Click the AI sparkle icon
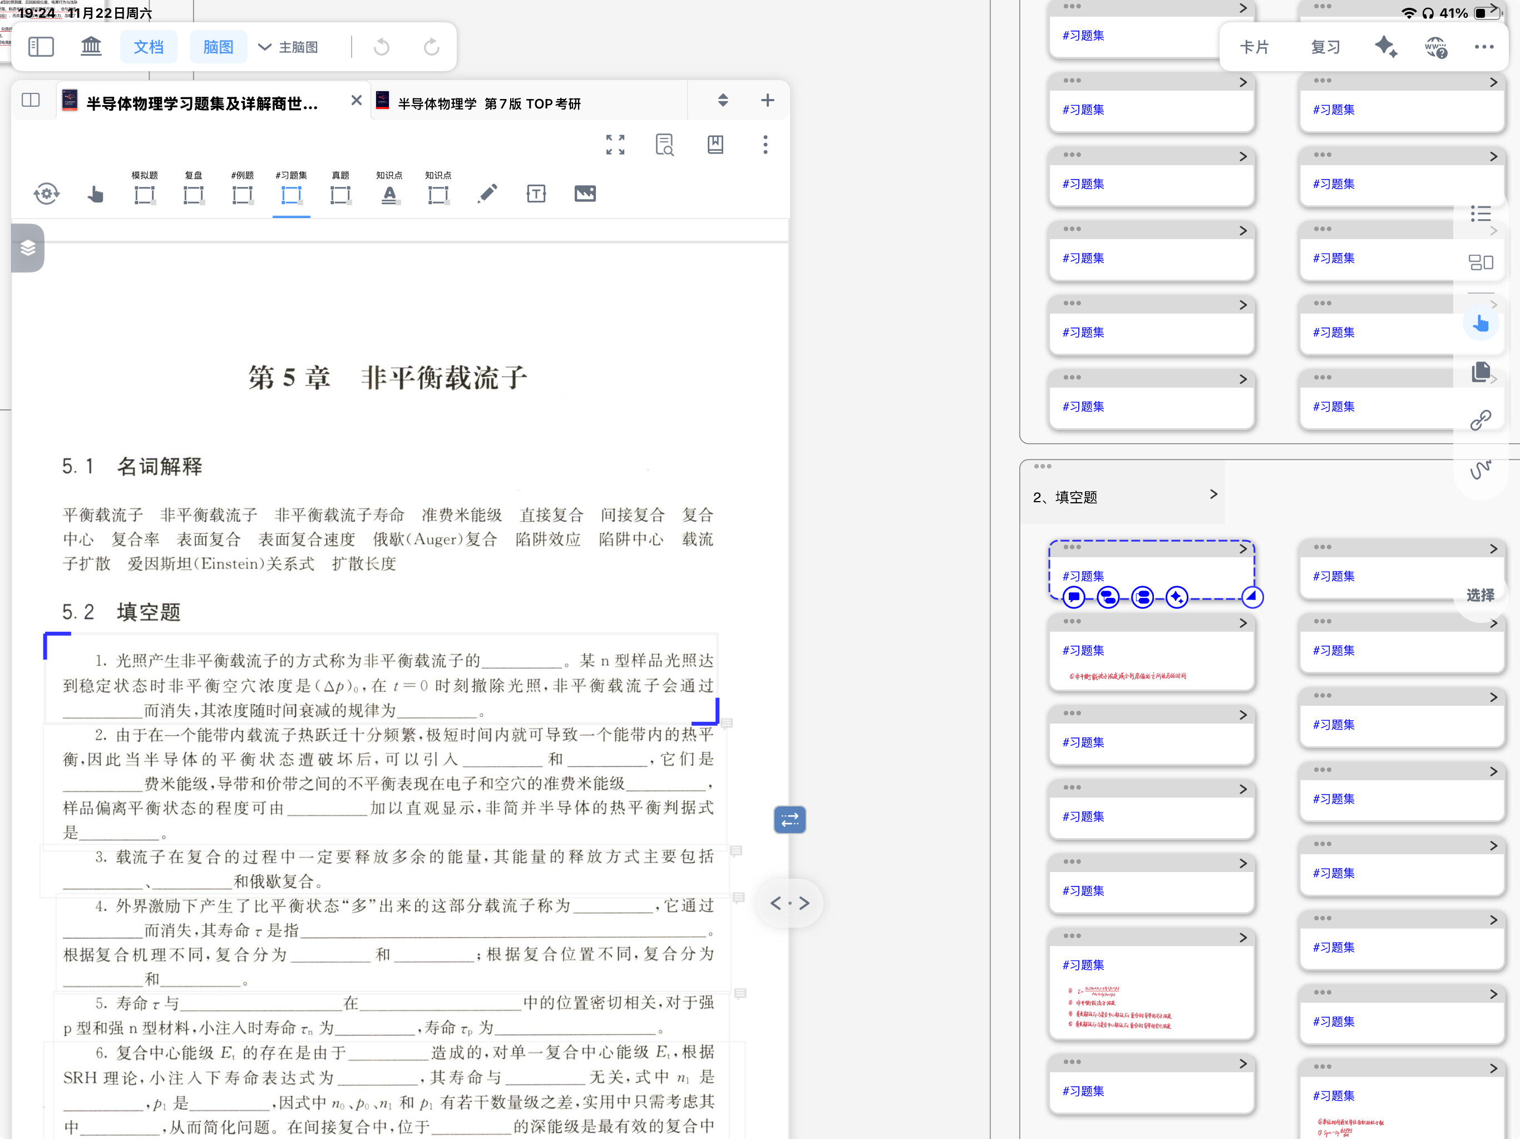The height and width of the screenshot is (1139, 1520). pyautogui.click(x=1385, y=47)
